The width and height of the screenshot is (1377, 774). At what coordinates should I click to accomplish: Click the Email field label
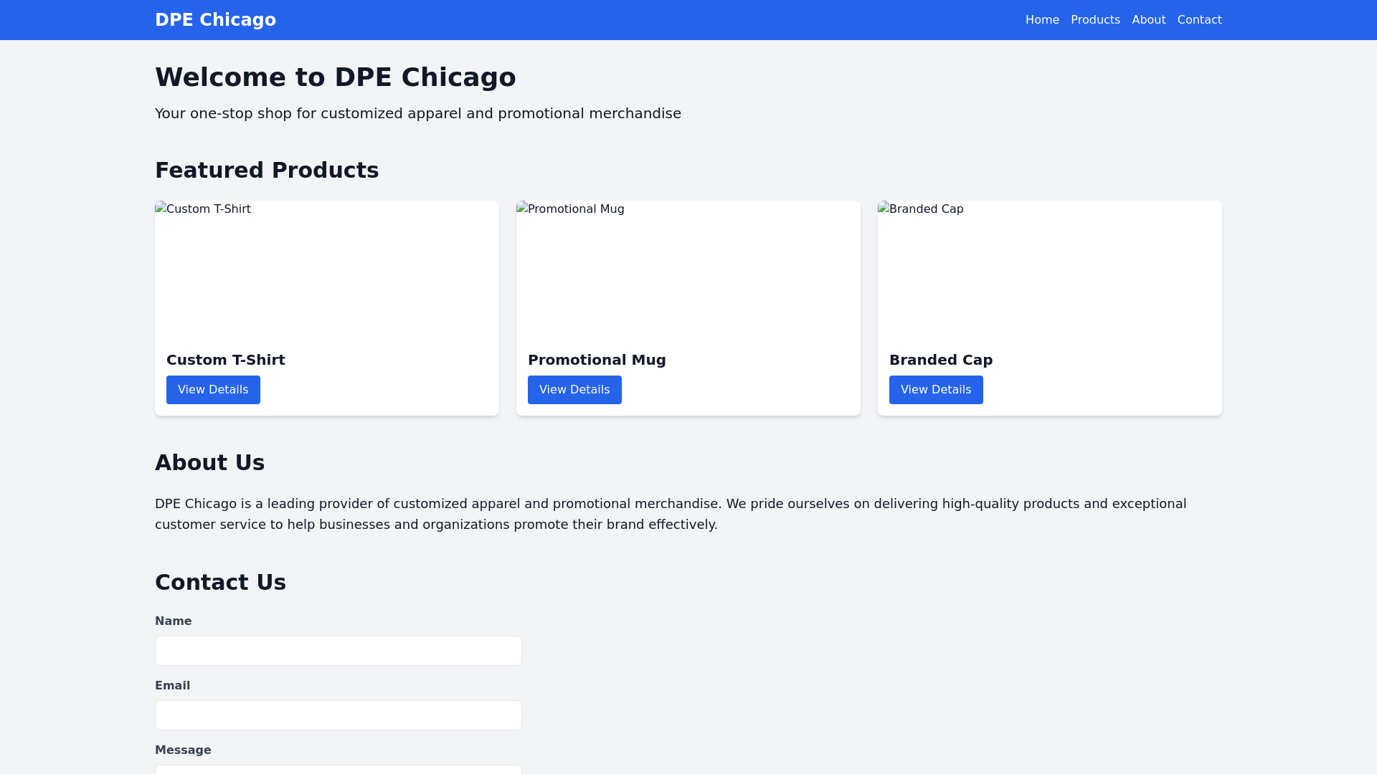173,686
